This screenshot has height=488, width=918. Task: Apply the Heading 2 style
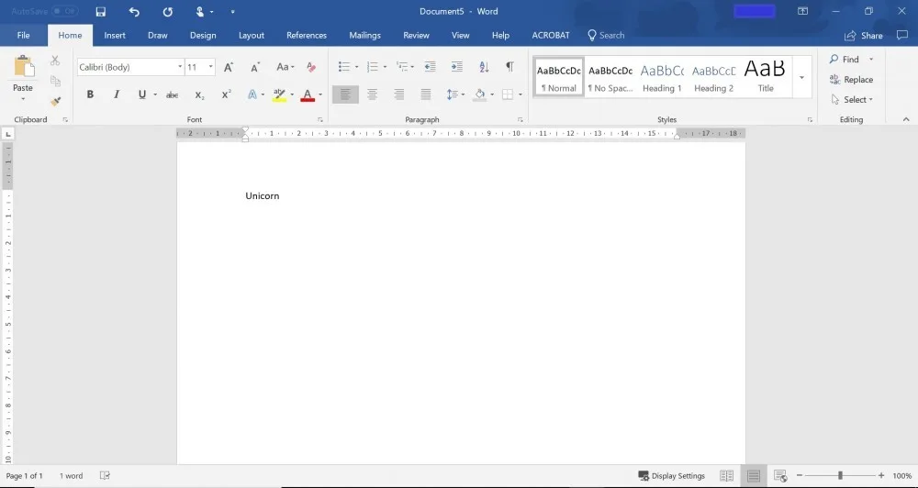coord(713,77)
